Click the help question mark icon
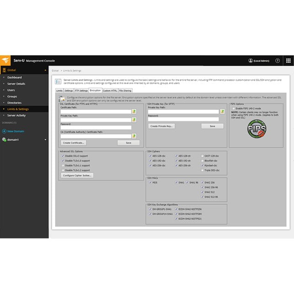Screen dimensions: 294x294 pyautogui.click(x=278, y=60)
